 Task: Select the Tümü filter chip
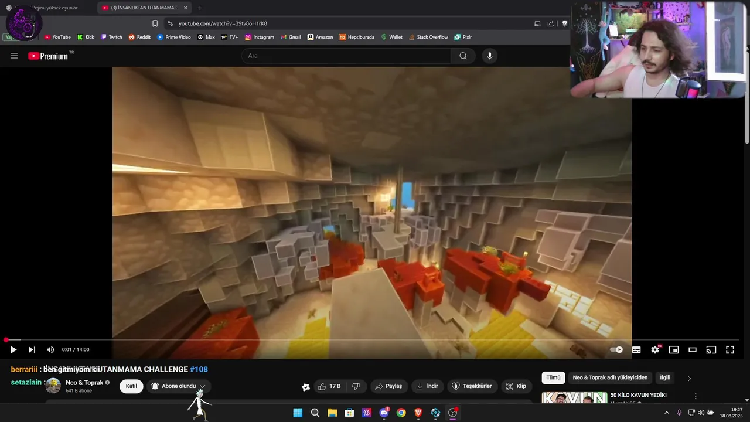click(x=553, y=378)
